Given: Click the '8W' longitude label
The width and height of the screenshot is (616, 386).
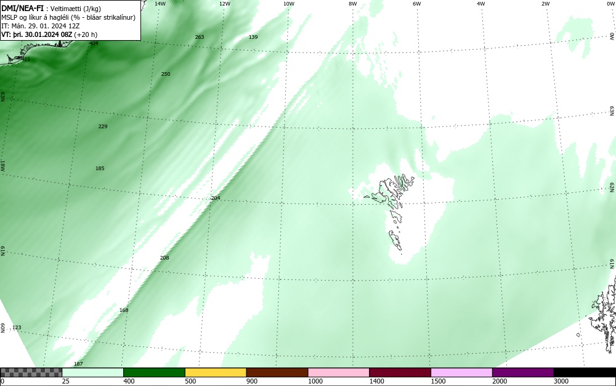Looking at the screenshot, I should click(x=352, y=4).
